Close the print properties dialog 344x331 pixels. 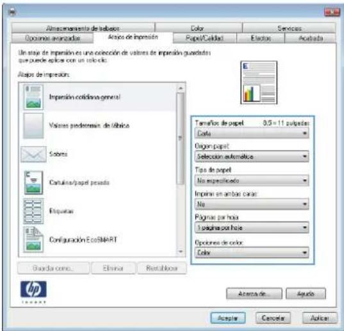[332, 12]
